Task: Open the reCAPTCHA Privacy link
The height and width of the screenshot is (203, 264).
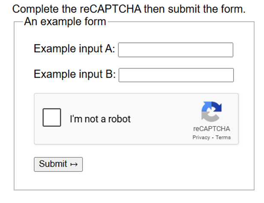Action: tap(201, 137)
